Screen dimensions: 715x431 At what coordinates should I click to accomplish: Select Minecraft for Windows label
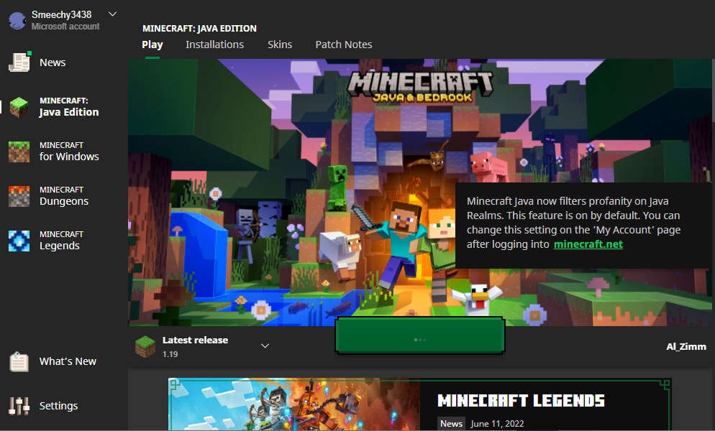[x=69, y=152]
